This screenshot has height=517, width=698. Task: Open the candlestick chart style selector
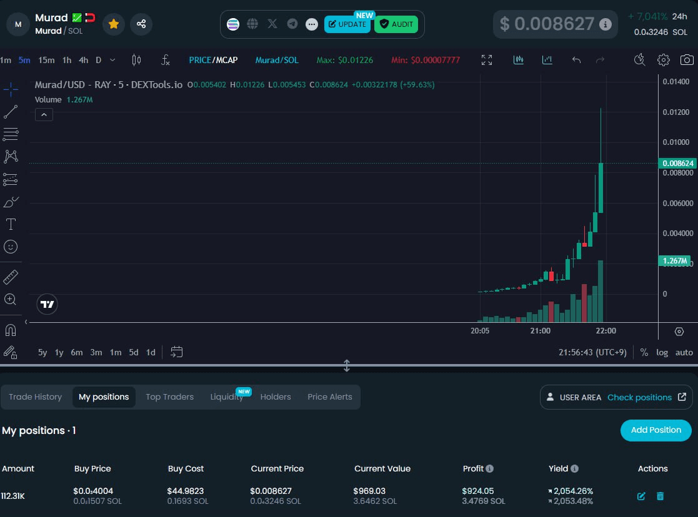pyautogui.click(x=136, y=60)
